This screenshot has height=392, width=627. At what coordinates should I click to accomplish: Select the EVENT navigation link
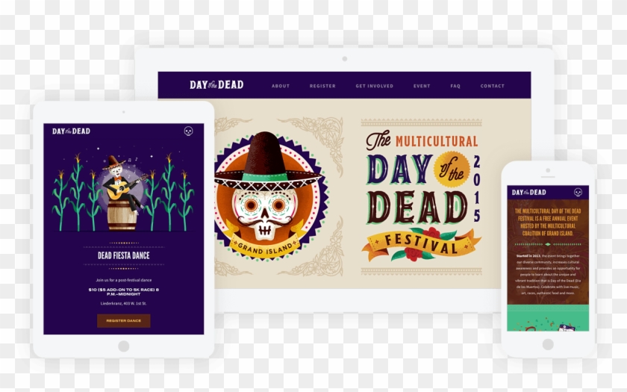pyautogui.click(x=422, y=86)
